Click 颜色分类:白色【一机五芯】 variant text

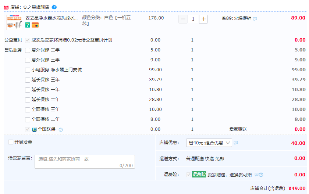106,21
